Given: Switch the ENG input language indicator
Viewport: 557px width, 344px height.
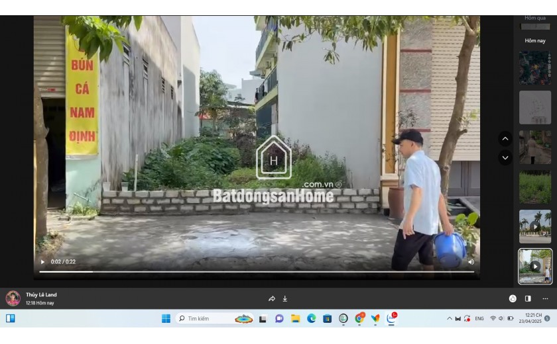Looking at the screenshot, I should point(479,318).
